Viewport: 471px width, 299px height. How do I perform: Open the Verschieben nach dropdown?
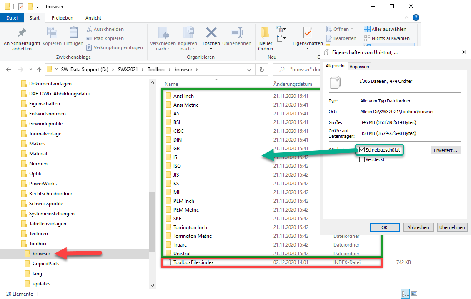[x=163, y=46]
